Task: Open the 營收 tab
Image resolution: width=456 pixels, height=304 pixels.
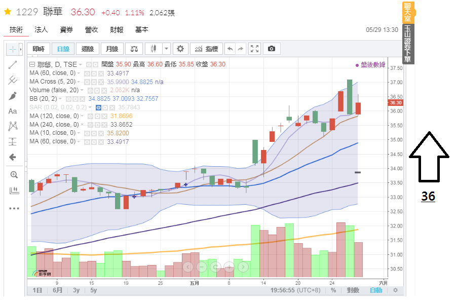Action: 91,30
